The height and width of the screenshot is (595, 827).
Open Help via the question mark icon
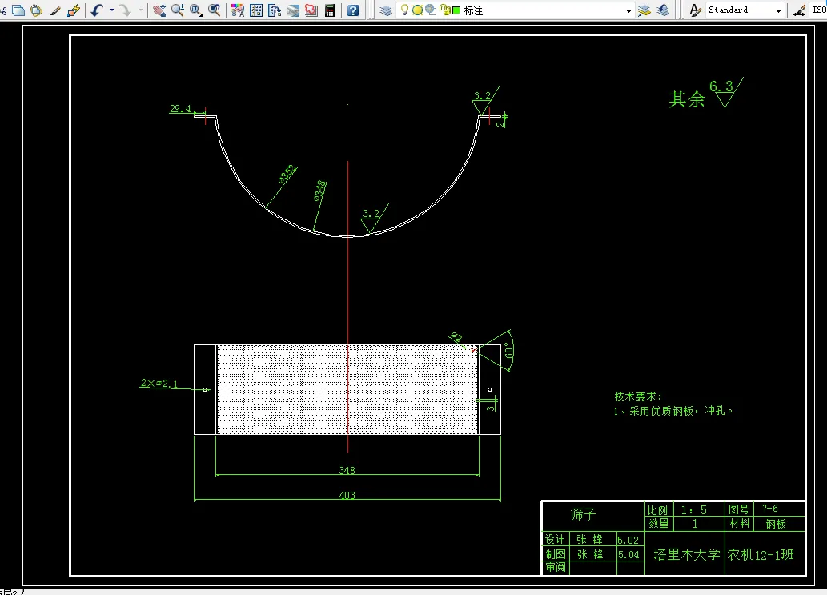pyautogui.click(x=353, y=10)
